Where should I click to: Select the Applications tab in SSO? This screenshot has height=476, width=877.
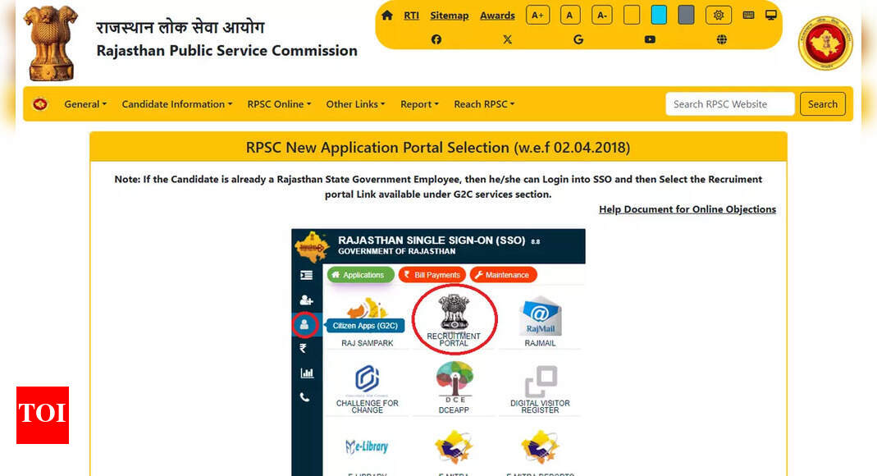coord(361,275)
